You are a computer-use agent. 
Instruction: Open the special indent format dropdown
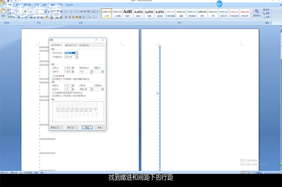[x=92, y=72]
